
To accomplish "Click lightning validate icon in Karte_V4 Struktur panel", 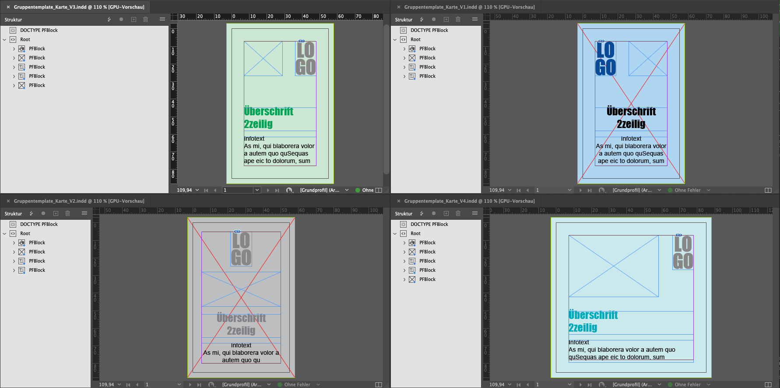I will 422,213.
